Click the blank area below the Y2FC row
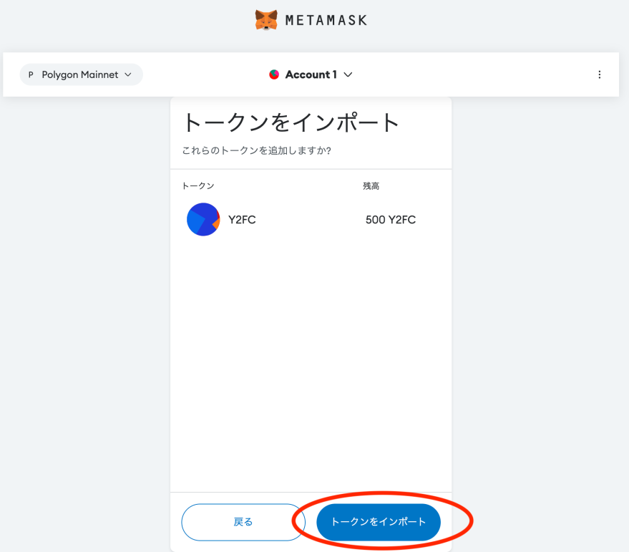 point(311,358)
